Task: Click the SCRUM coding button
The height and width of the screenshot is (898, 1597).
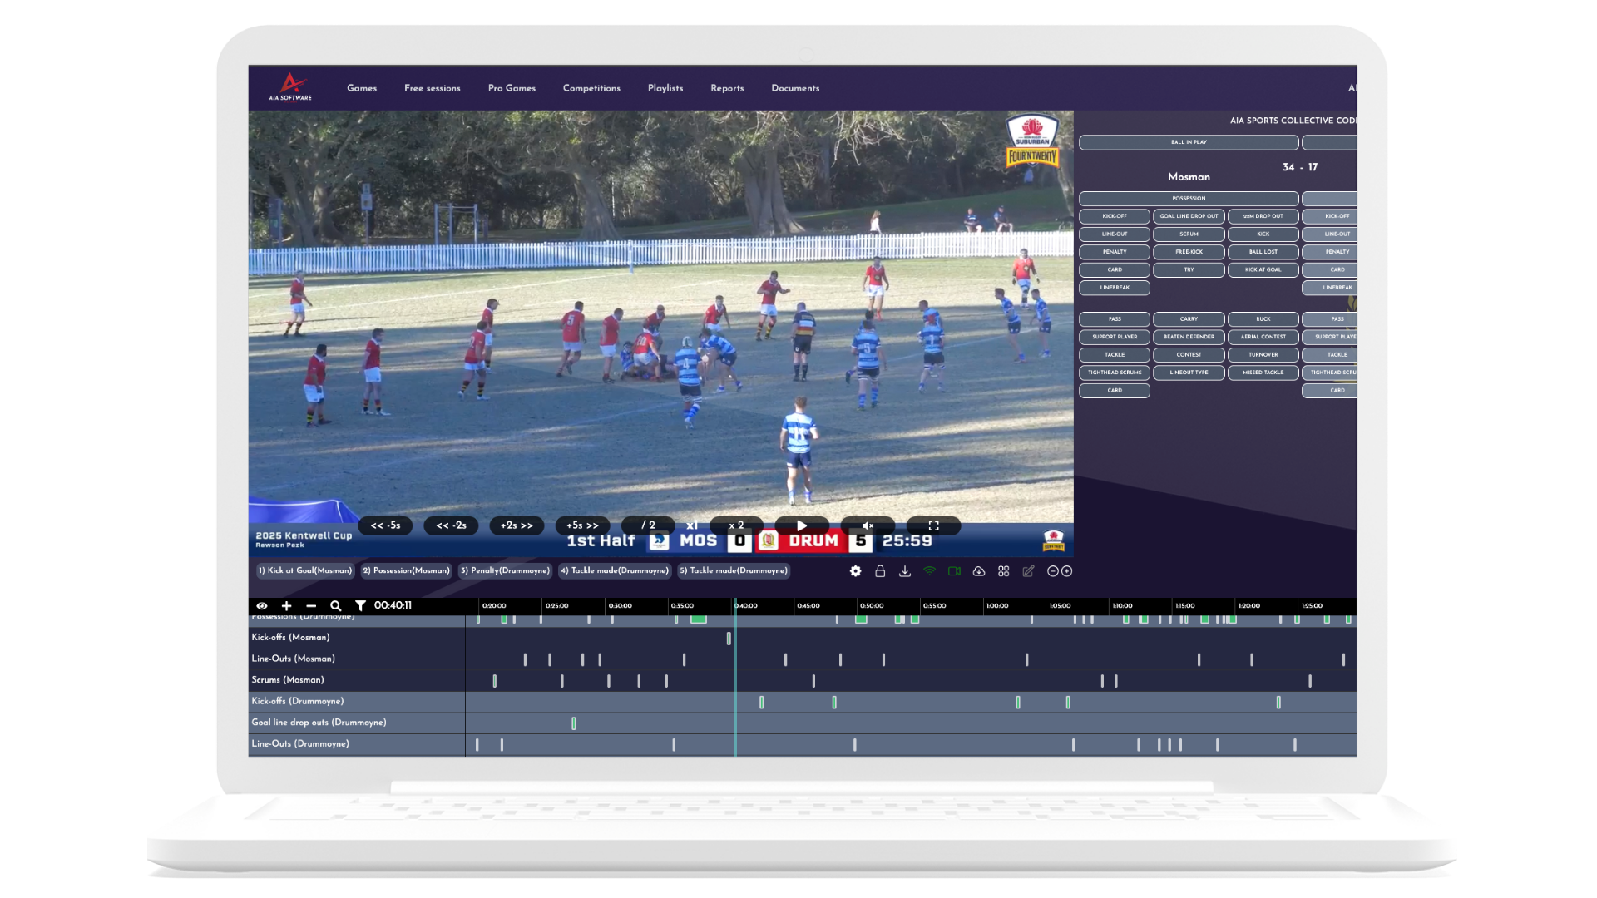Action: [x=1189, y=234]
